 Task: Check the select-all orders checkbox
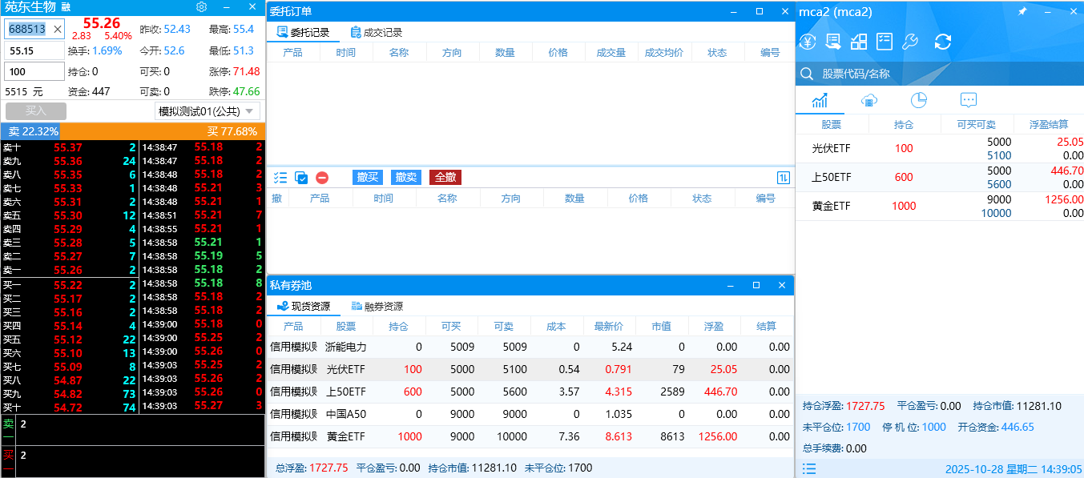[300, 178]
